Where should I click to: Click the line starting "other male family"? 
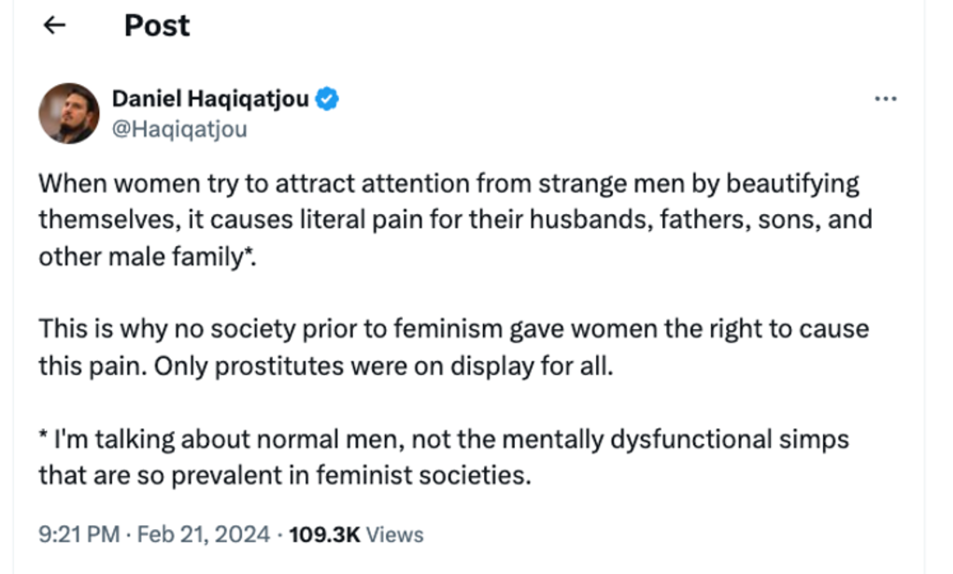147,257
